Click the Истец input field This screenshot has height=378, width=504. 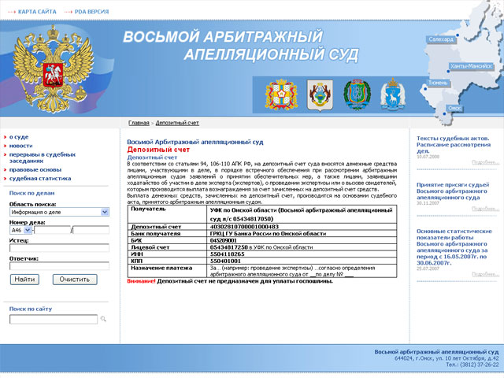60,248
